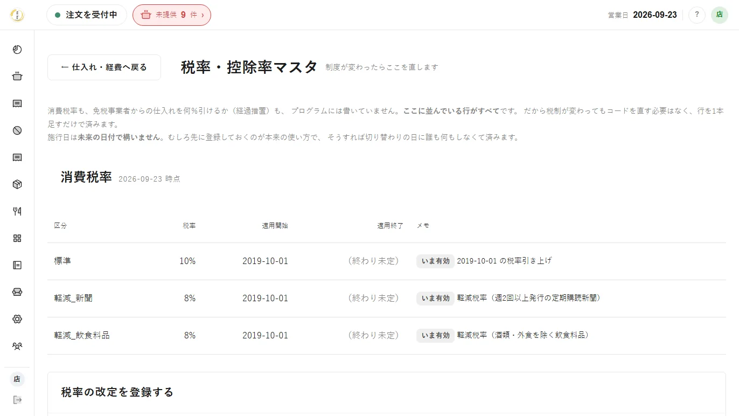Click the receipt icon directly below the cooking pot
The height and width of the screenshot is (416, 739).
point(17,103)
